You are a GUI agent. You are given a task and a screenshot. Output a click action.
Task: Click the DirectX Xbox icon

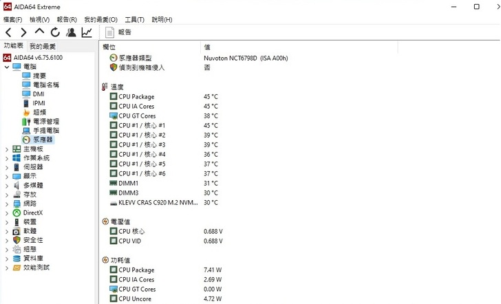(17, 213)
